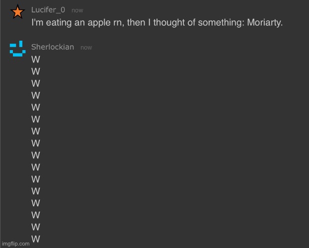The width and height of the screenshot is (309, 248).
Task: Click the last W in Sherlockian's reply
Action: 36,239
